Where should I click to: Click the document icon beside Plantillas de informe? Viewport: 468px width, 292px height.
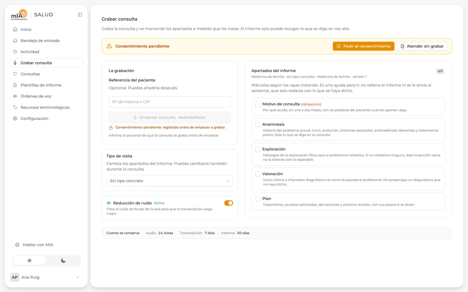(x=15, y=85)
